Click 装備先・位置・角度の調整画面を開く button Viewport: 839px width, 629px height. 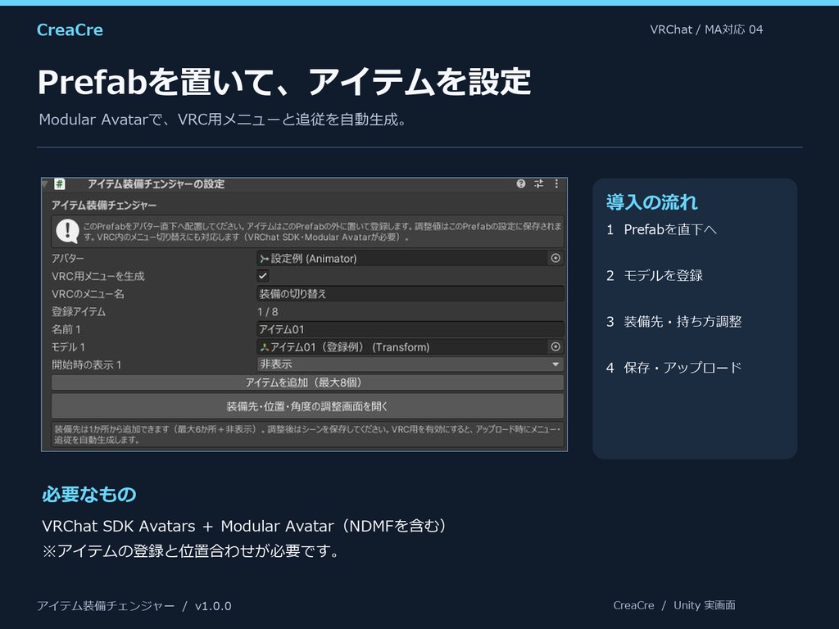pyautogui.click(x=308, y=406)
